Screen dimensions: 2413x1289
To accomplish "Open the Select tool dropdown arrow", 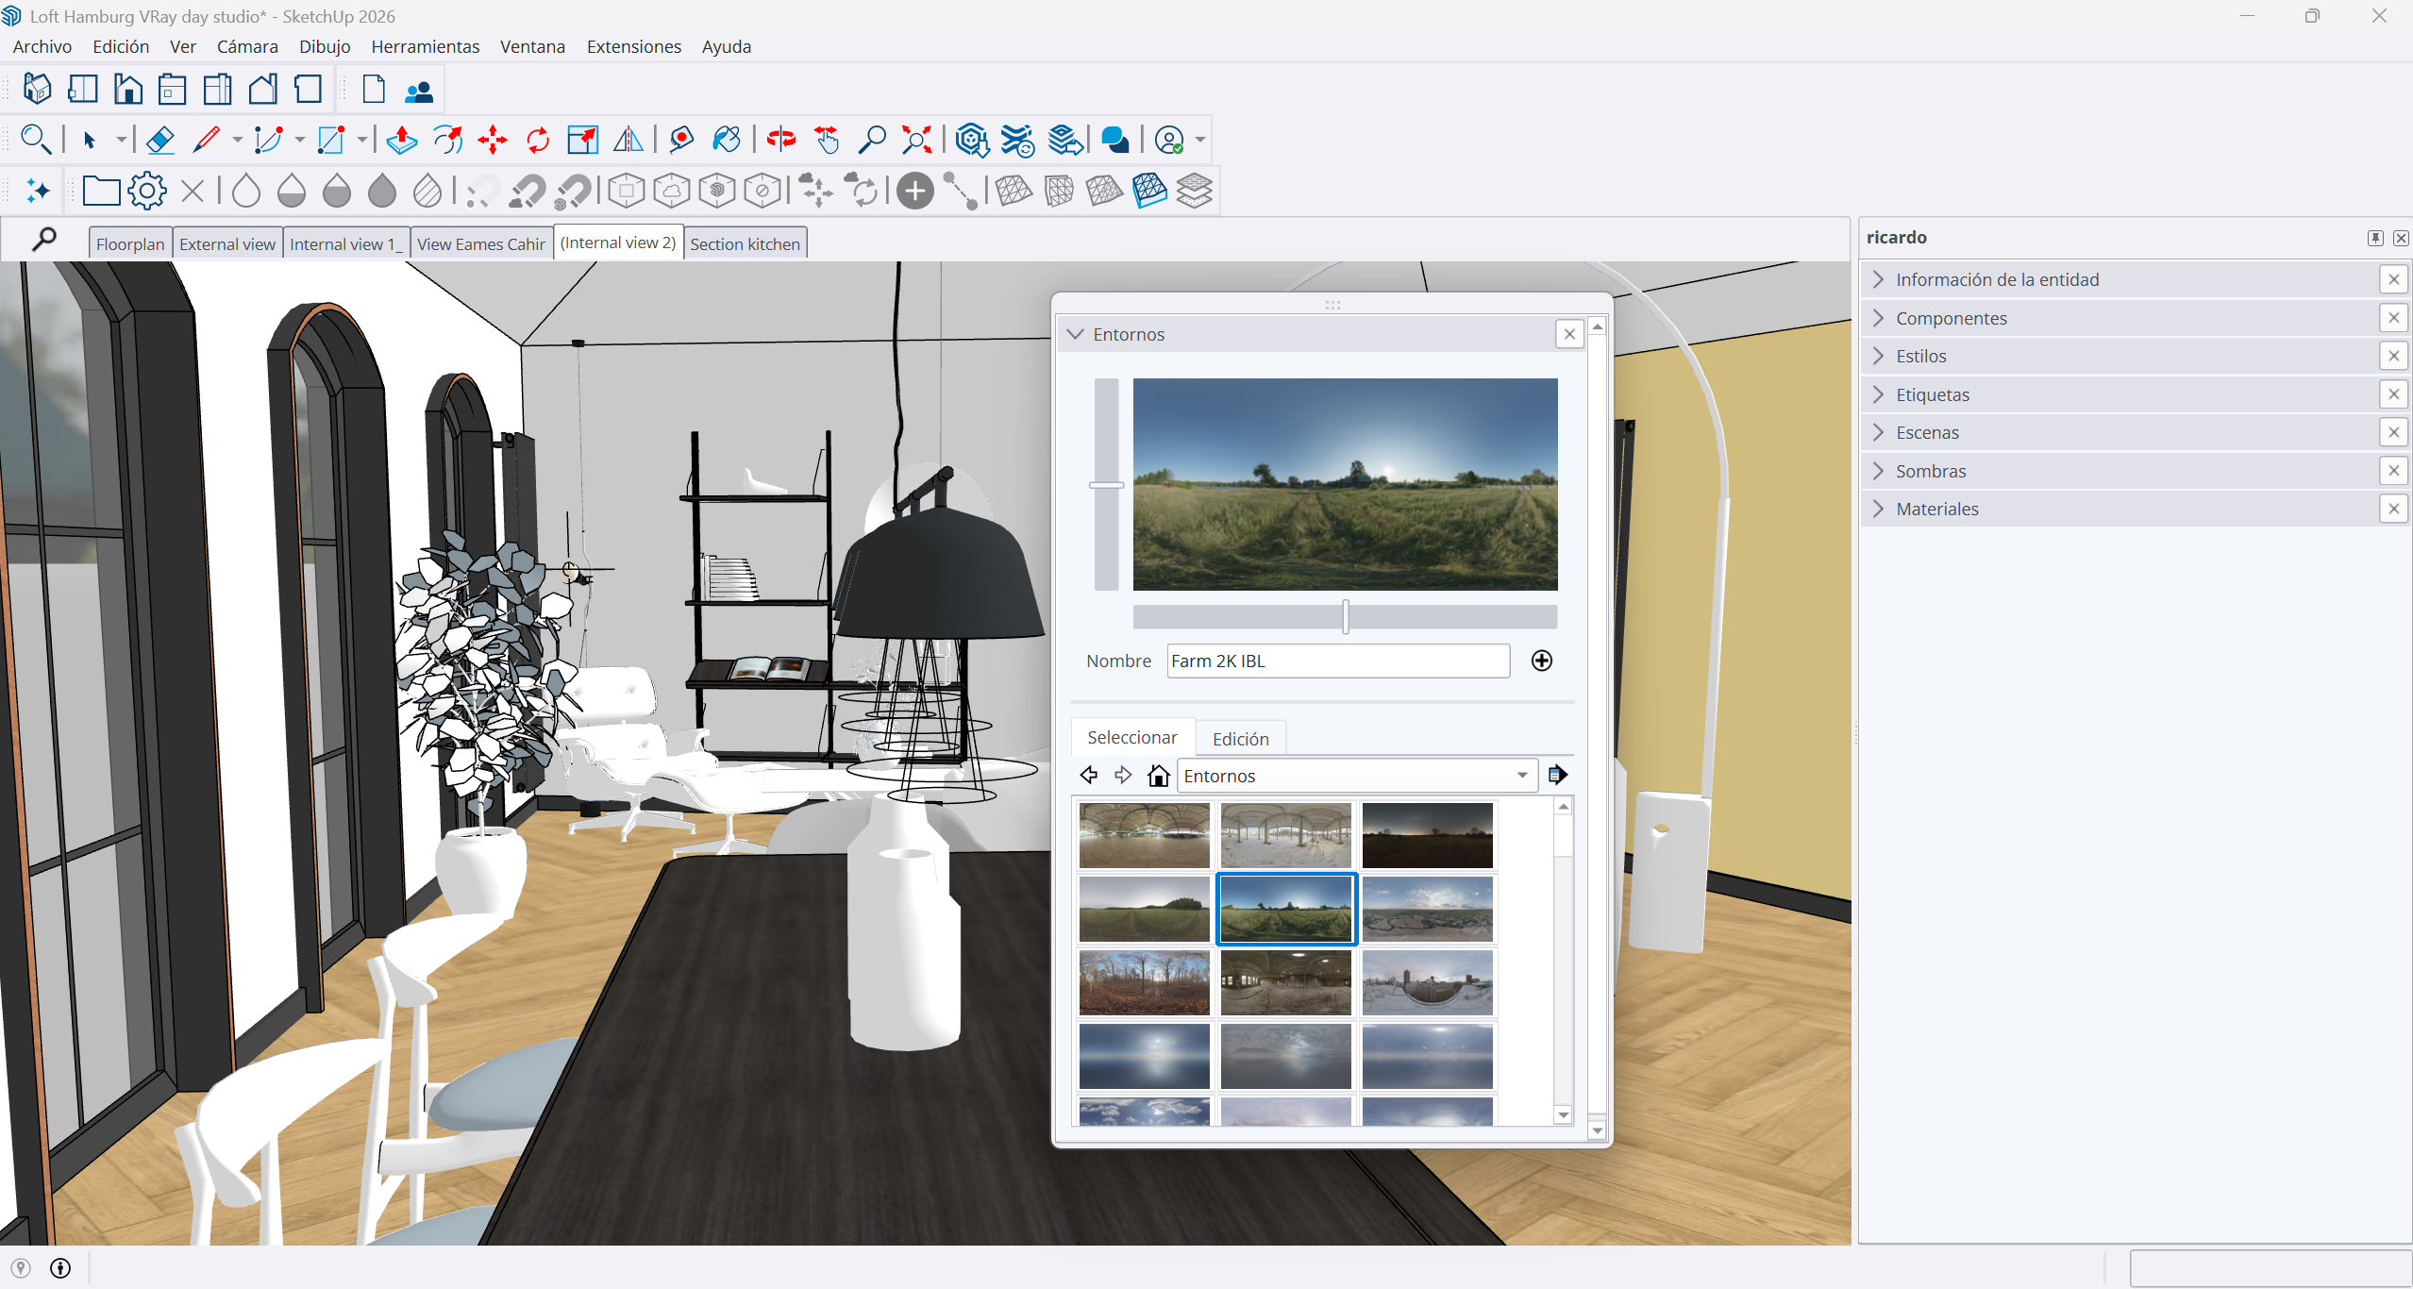I will [122, 140].
